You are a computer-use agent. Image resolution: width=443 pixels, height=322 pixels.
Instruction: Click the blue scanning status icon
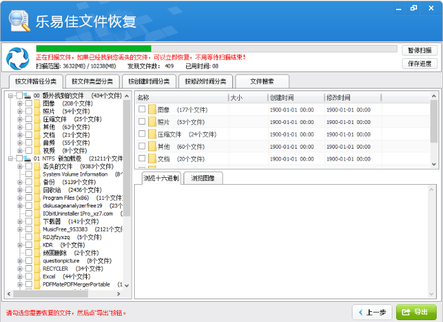(17, 58)
